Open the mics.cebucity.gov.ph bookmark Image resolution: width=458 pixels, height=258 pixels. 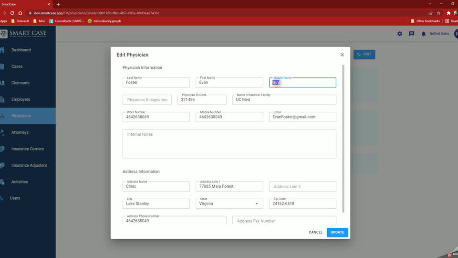tap(104, 21)
